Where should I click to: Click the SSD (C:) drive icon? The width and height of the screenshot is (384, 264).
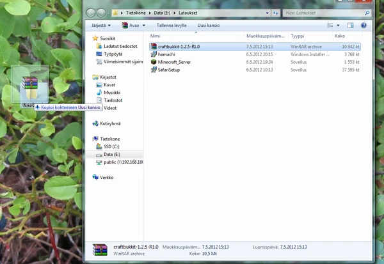pyautogui.click(x=99, y=146)
